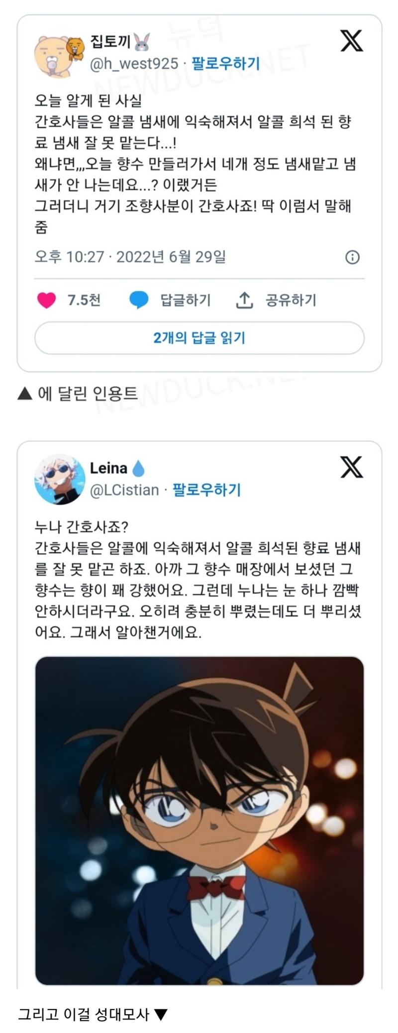The image size is (398, 1033).
Task: Follow @h_west925 via 팔로우하기 link
Action: point(226,63)
